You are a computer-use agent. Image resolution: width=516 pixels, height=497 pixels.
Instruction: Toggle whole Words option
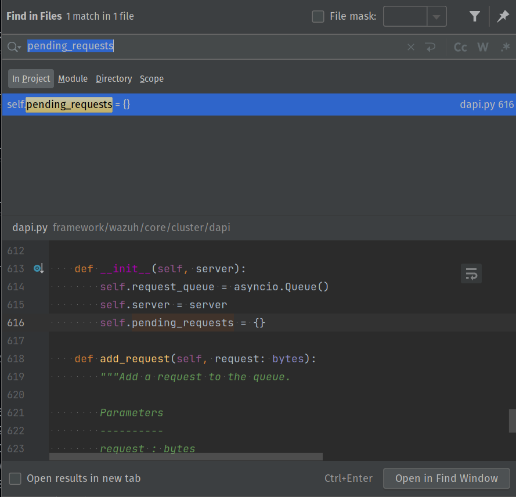point(483,48)
